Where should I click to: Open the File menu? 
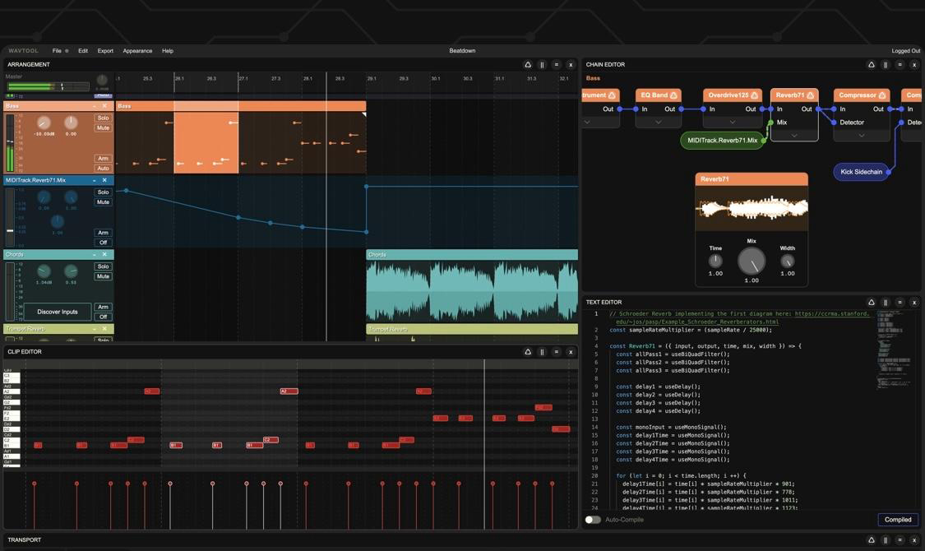coord(57,51)
